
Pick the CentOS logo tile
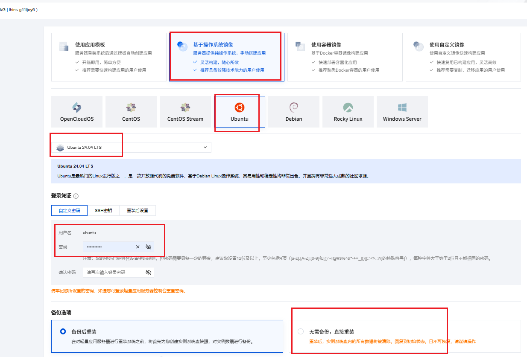131,112
